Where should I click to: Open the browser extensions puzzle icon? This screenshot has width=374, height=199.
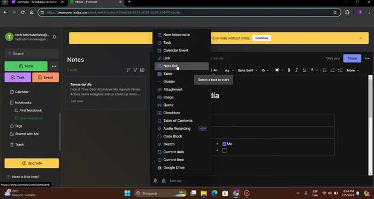347,12
